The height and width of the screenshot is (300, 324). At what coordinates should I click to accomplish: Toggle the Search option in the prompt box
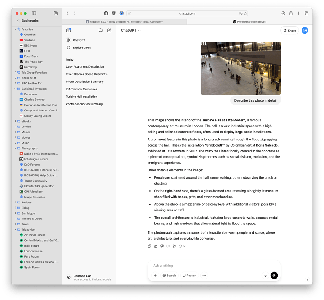[169, 275]
